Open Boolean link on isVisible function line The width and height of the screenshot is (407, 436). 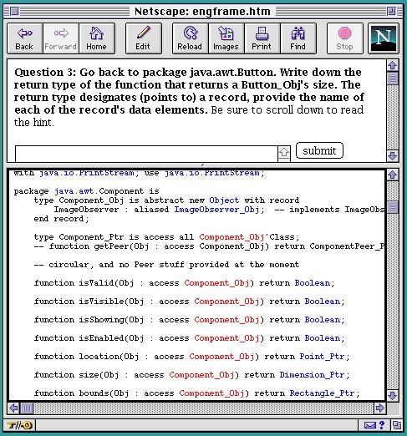tap(323, 302)
